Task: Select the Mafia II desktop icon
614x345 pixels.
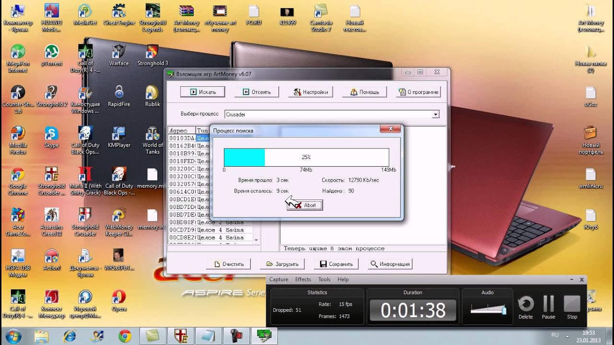Action: click(85, 182)
